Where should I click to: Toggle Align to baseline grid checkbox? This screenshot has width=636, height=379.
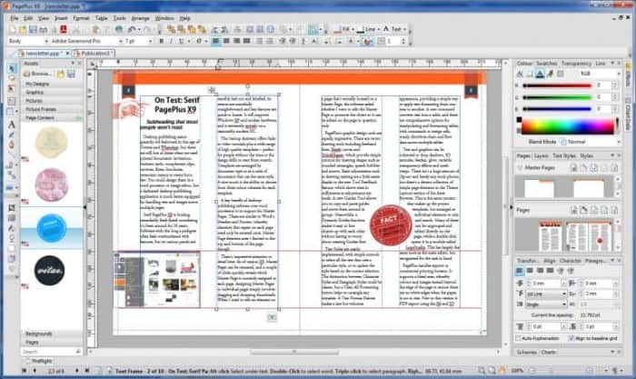click(x=571, y=338)
